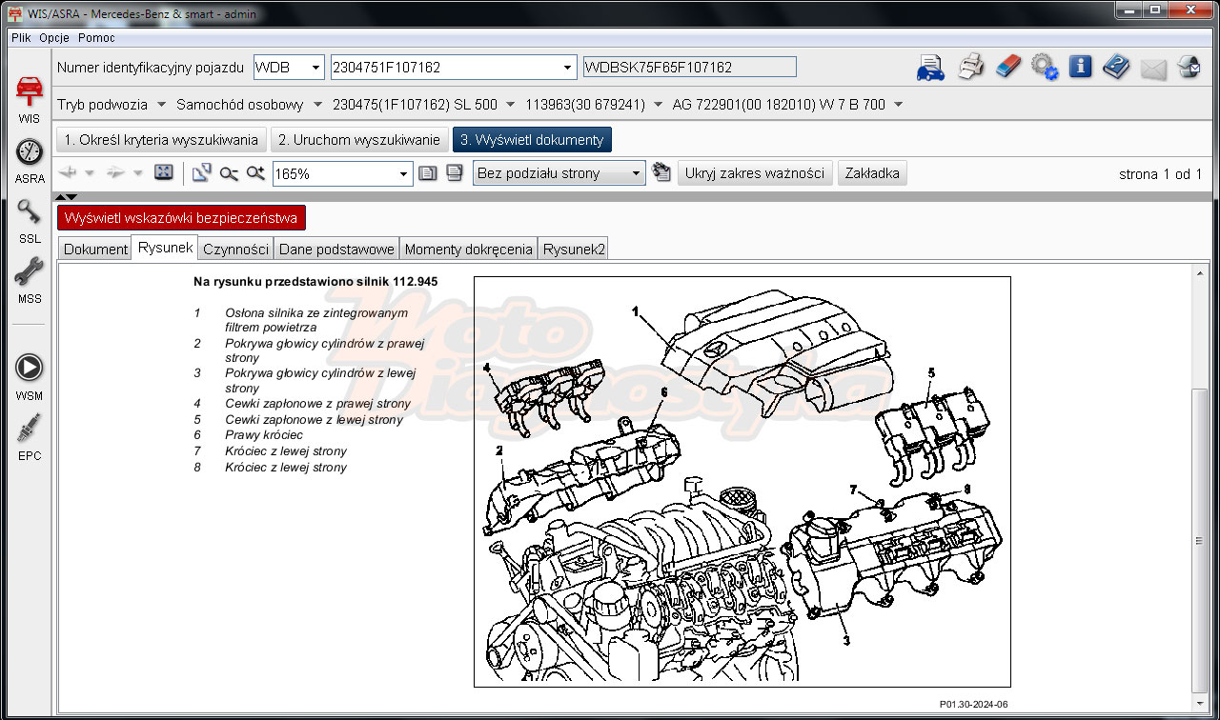Click the vehicle identification number input field
The height and width of the screenshot is (720, 1220).
[447, 68]
